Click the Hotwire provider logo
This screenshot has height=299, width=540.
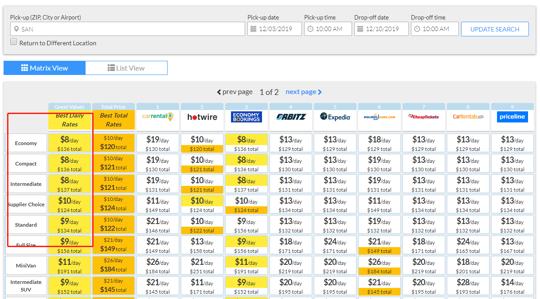[x=202, y=117]
